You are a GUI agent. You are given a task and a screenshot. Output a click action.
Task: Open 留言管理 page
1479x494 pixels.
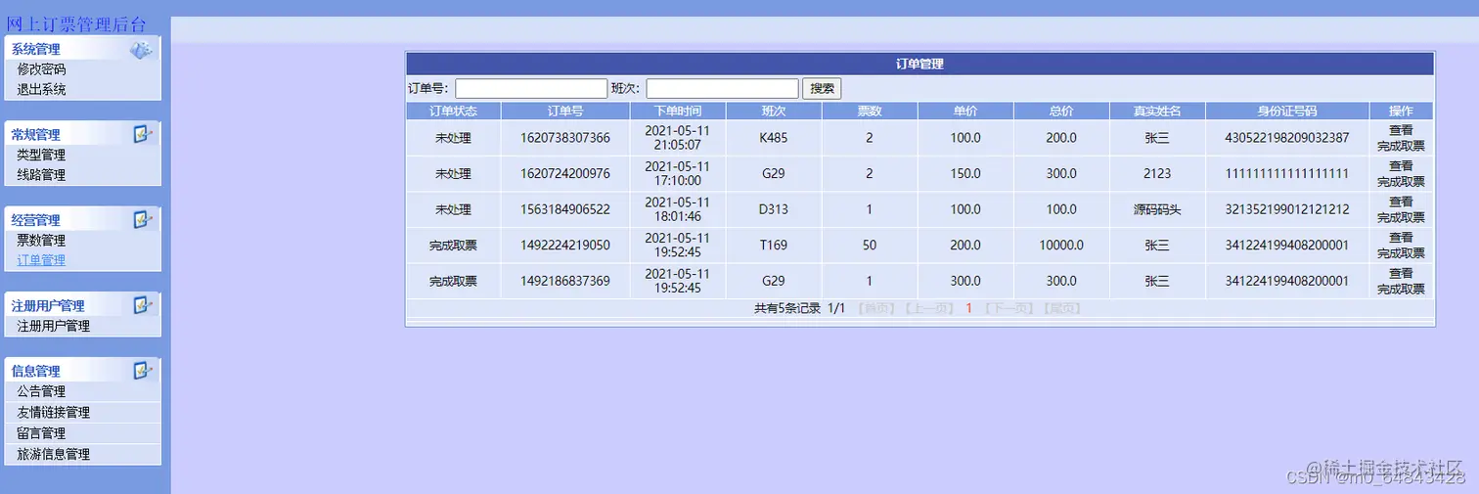coord(41,433)
